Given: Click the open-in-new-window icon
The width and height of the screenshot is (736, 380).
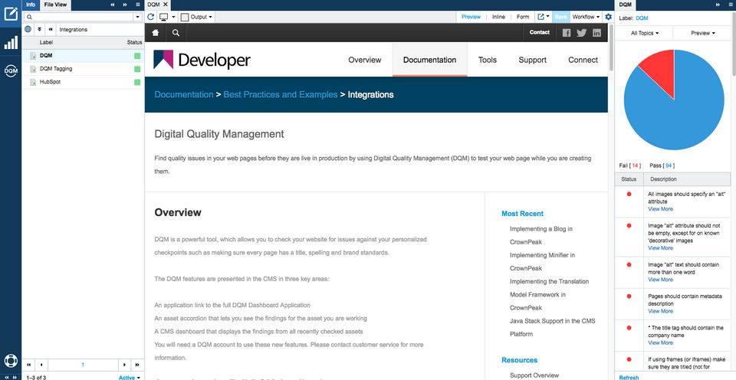Looking at the screenshot, I should coord(540,17).
